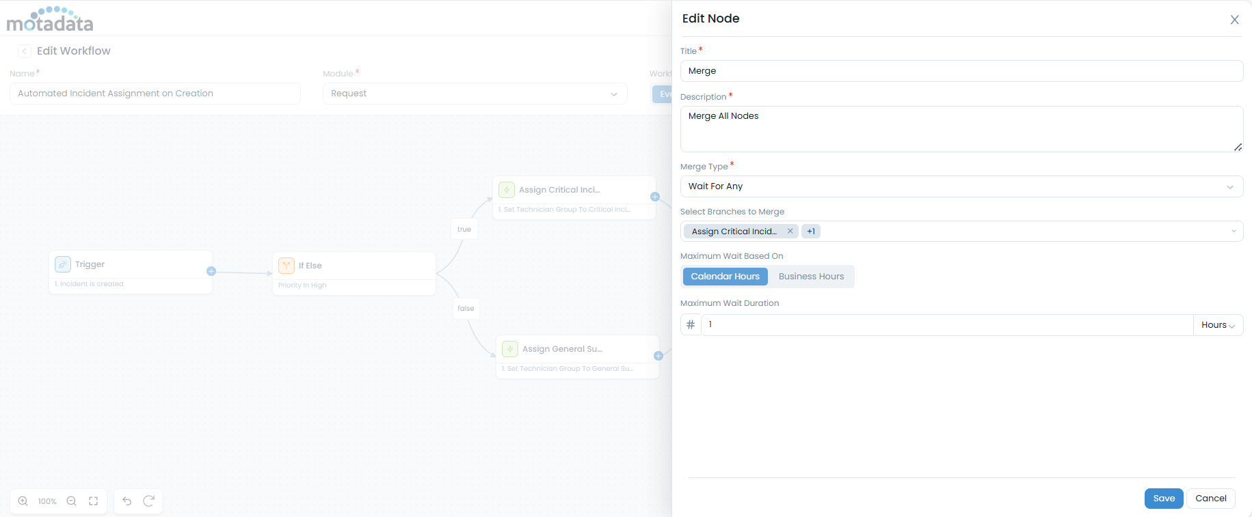Screen dimensions: 1252x517
Task: Undo the last workflow change
Action: (x=127, y=501)
